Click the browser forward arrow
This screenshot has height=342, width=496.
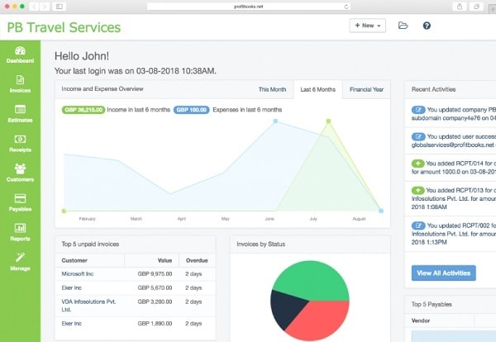tap(45, 7)
